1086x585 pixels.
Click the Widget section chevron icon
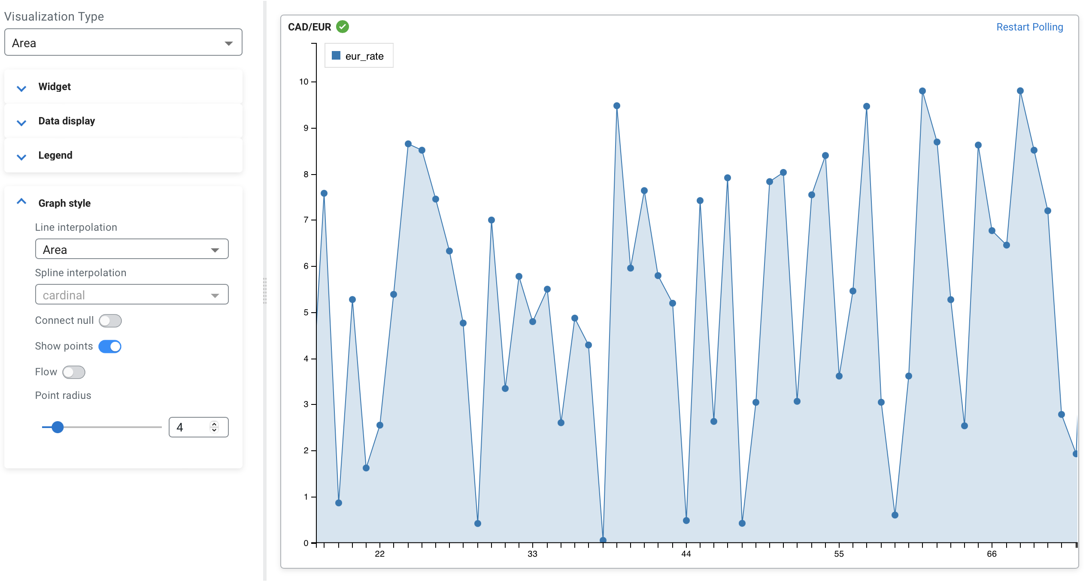(x=21, y=88)
